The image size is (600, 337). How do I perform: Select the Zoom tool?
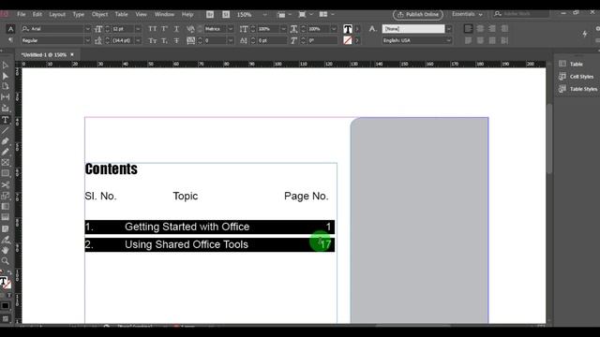tap(6, 261)
